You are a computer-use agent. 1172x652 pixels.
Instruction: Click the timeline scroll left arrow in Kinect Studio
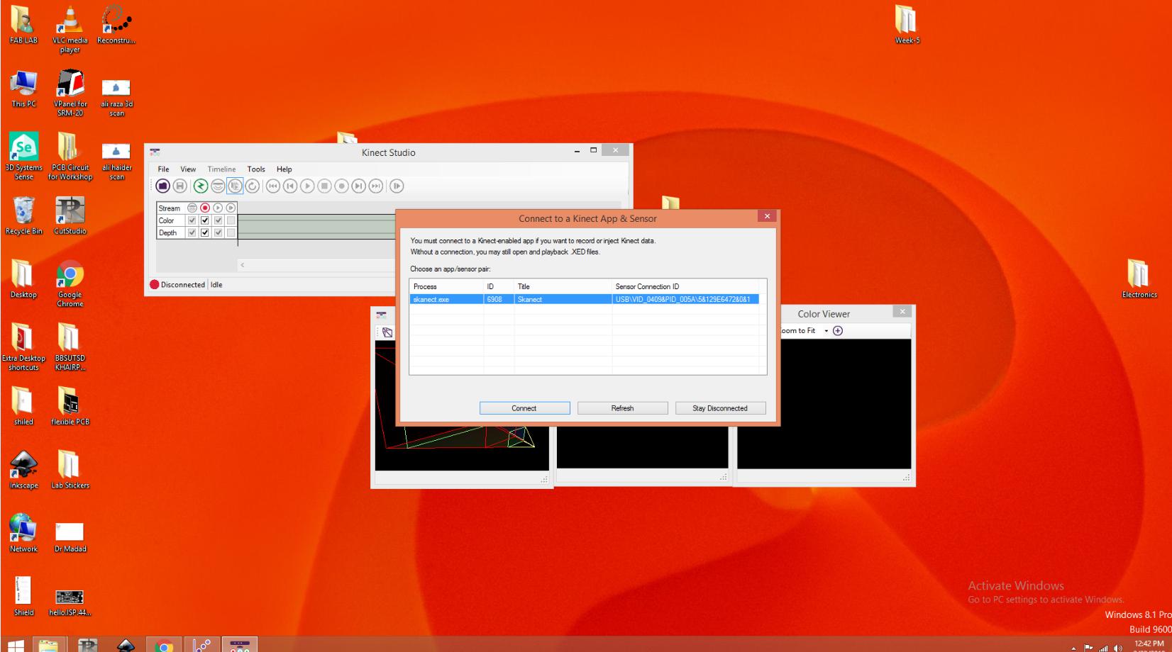(243, 265)
